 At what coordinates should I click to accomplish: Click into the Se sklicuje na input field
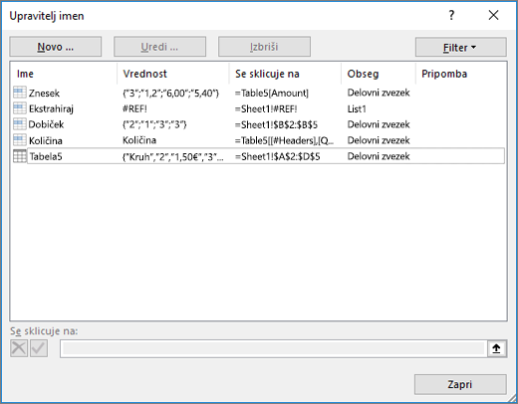[x=274, y=348]
